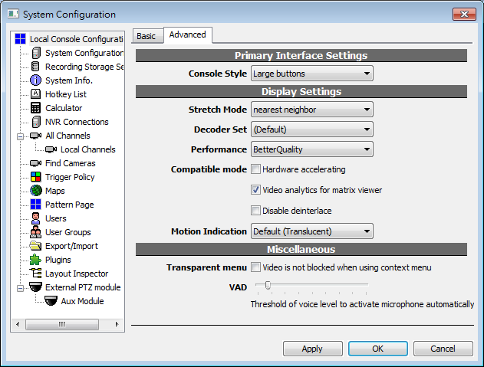Open the Console Style dropdown

click(x=312, y=74)
